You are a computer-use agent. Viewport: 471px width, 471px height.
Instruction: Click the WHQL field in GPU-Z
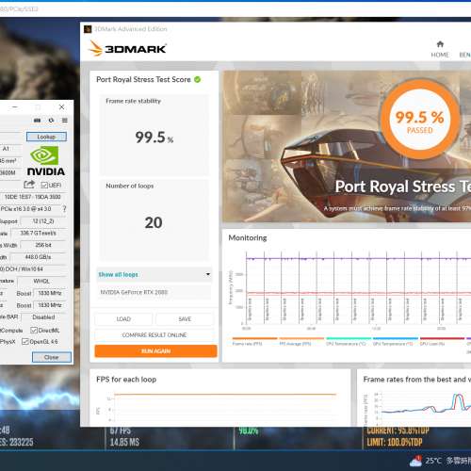point(41,281)
